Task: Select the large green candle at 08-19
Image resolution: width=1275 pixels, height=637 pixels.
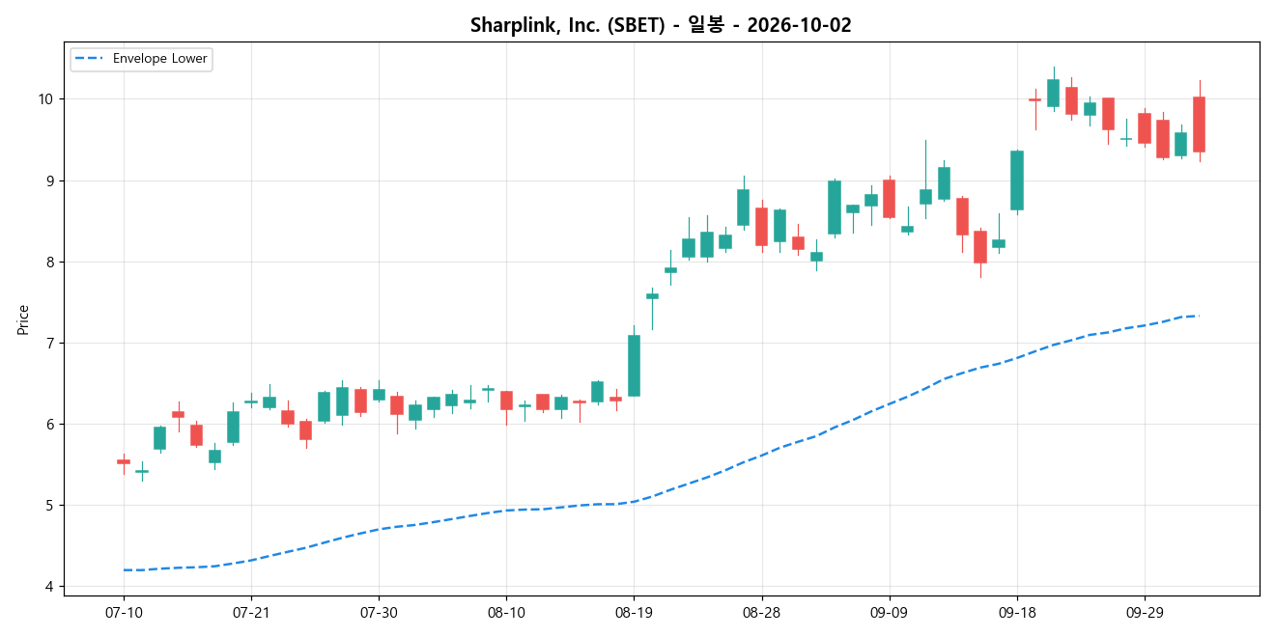Action: point(634,366)
